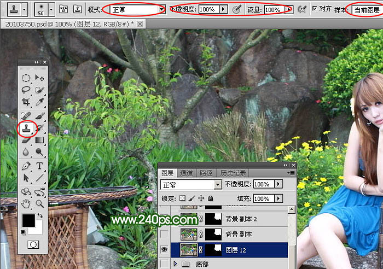Select the Lasso tool
383x269 pixels.
click(x=26, y=90)
